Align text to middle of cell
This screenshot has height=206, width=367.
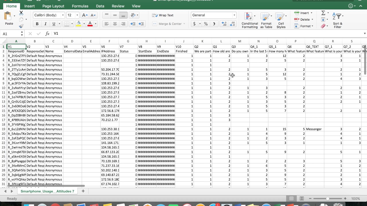[x=115, y=15]
